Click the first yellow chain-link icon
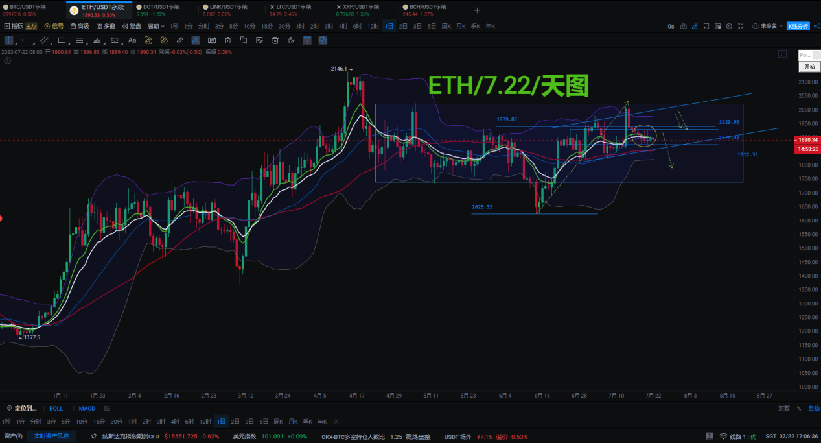Viewport: 821px width, 443px height. (148, 40)
